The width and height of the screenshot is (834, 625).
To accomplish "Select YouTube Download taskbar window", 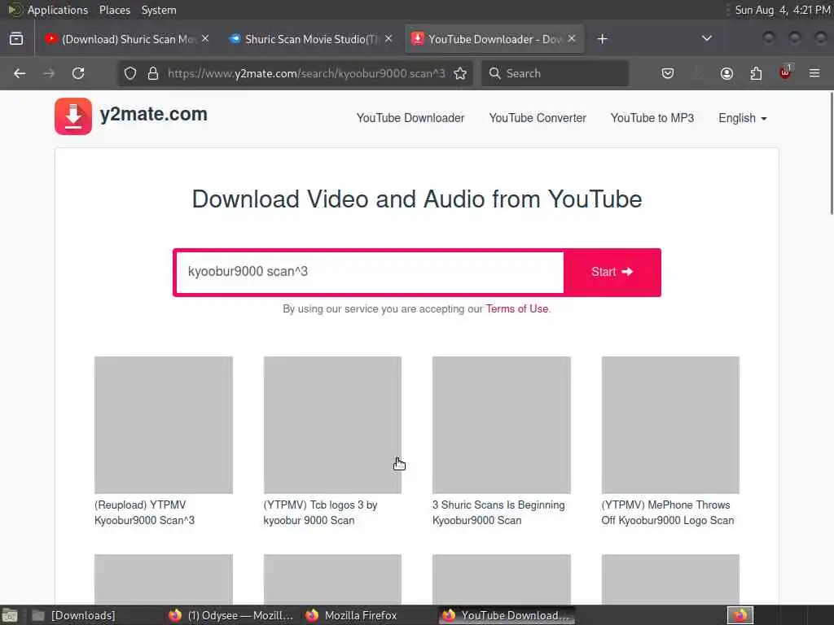I will tap(507, 615).
